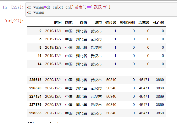Click row index 227124
Image resolution: width=177 pixels, height=123 pixels.
pyautogui.click(x=36, y=97)
